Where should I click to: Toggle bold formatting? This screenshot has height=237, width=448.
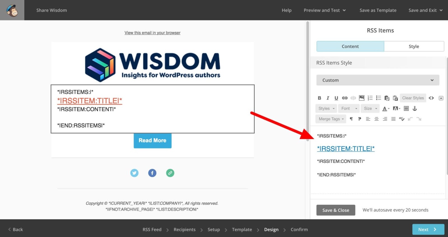[319, 98]
